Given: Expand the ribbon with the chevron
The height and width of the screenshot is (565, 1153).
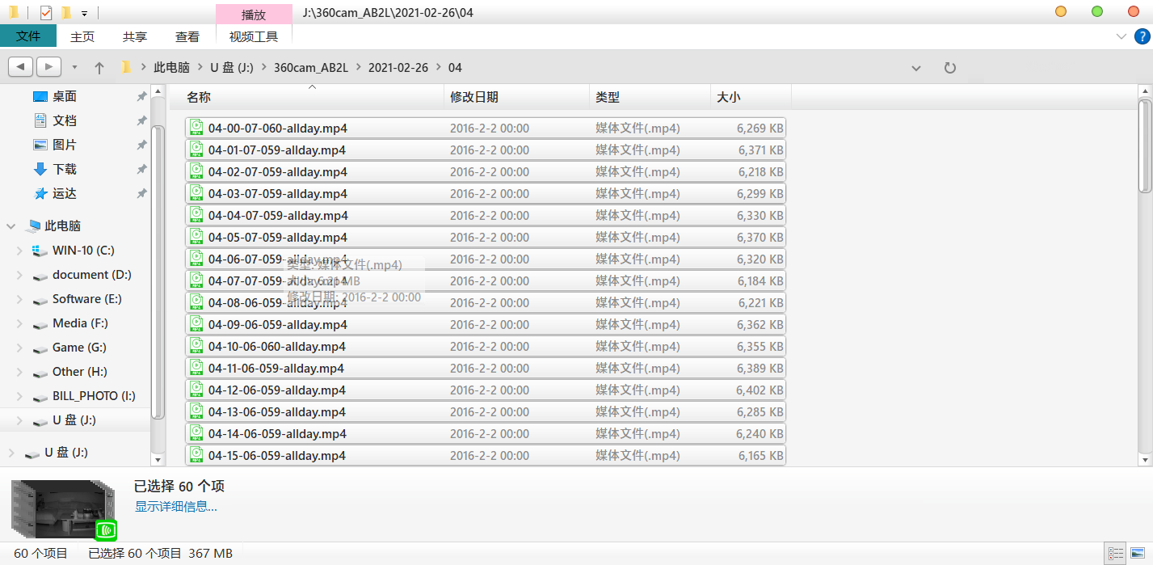Looking at the screenshot, I should pyautogui.click(x=1121, y=36).
